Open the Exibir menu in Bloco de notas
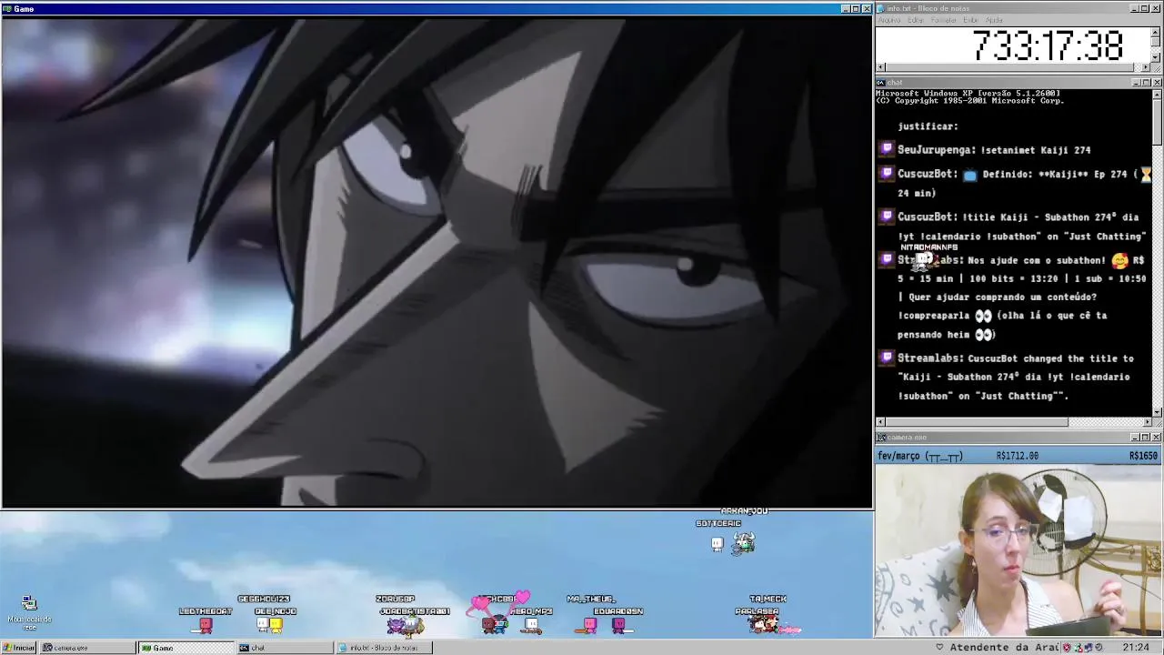The height and width of the screenshot is (655, 1164). (971, 20)
